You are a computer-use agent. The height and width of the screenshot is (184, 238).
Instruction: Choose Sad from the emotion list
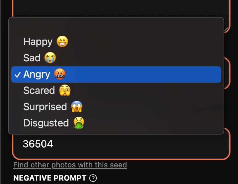click(x=116, y=58)
